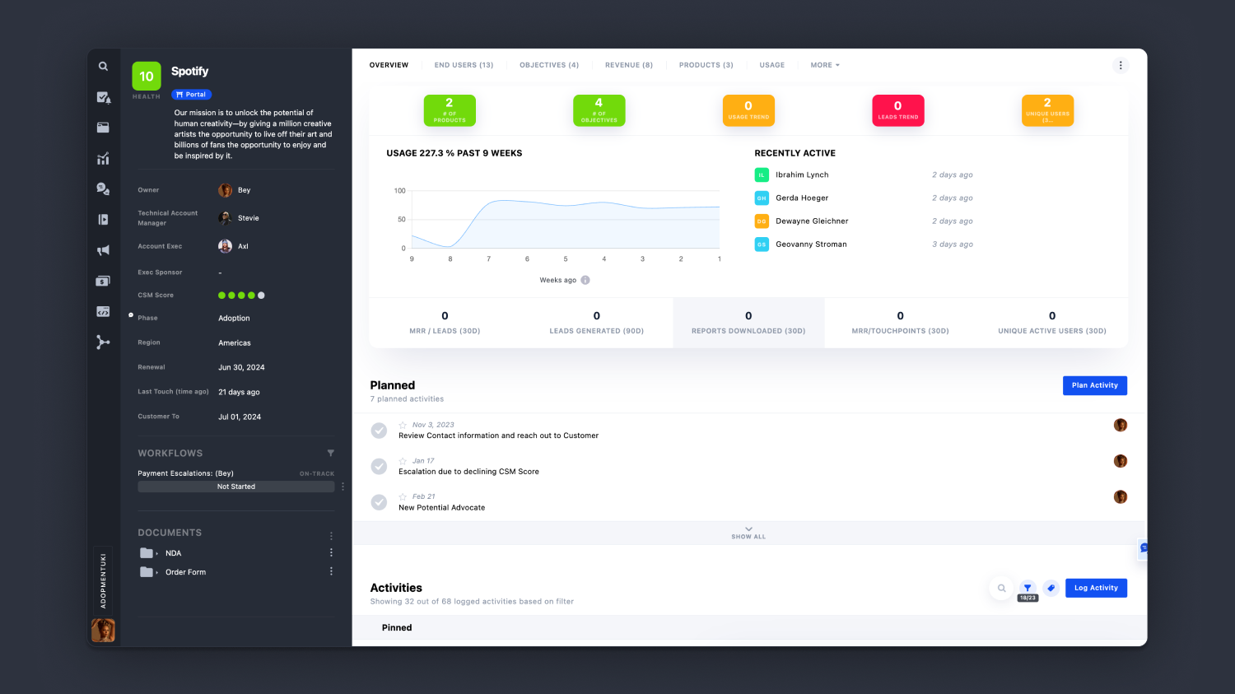Screen dimensions: 1235x694
Task: Open the analytics chart icon in sidebar
Action: (x=103, y=158)
